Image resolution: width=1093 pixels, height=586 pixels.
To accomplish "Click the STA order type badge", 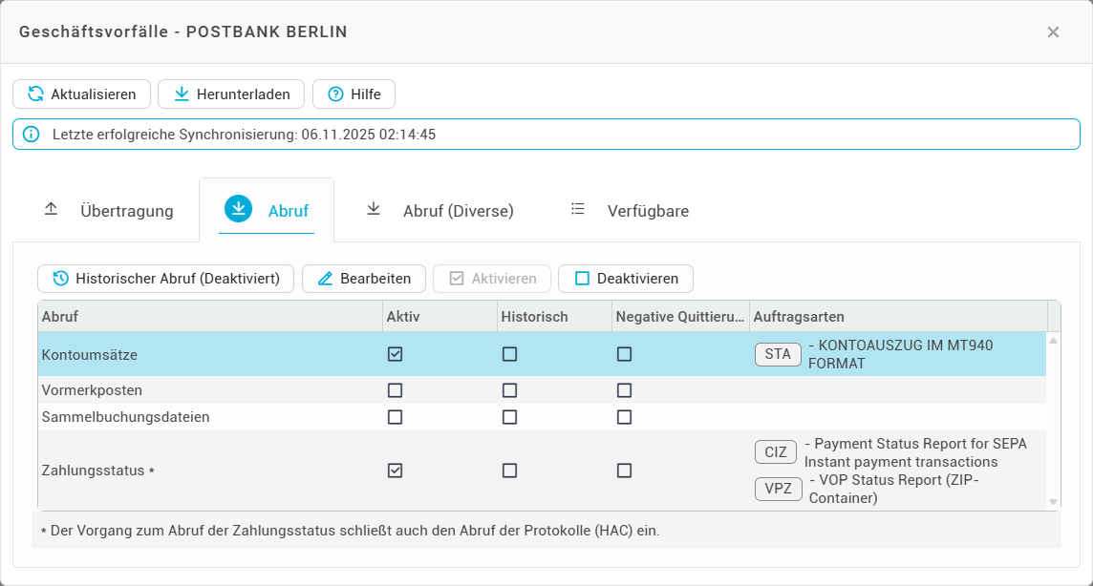I will (778, 354).
